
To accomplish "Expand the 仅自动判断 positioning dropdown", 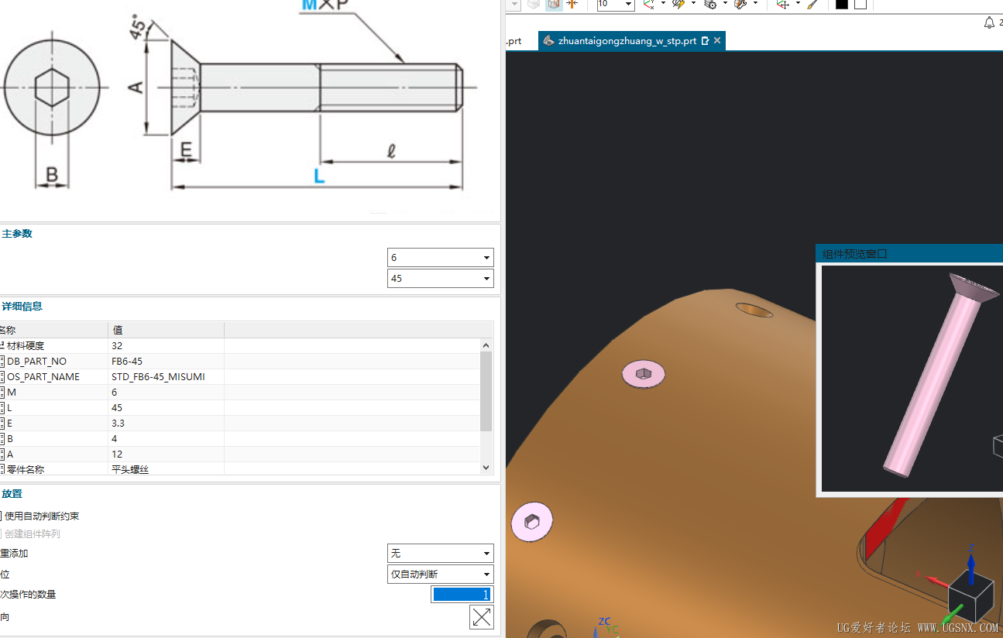I will click(x=440, y=575).
